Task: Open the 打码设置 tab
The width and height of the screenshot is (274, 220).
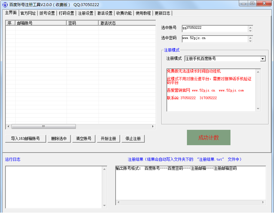Action: (66, 13)
